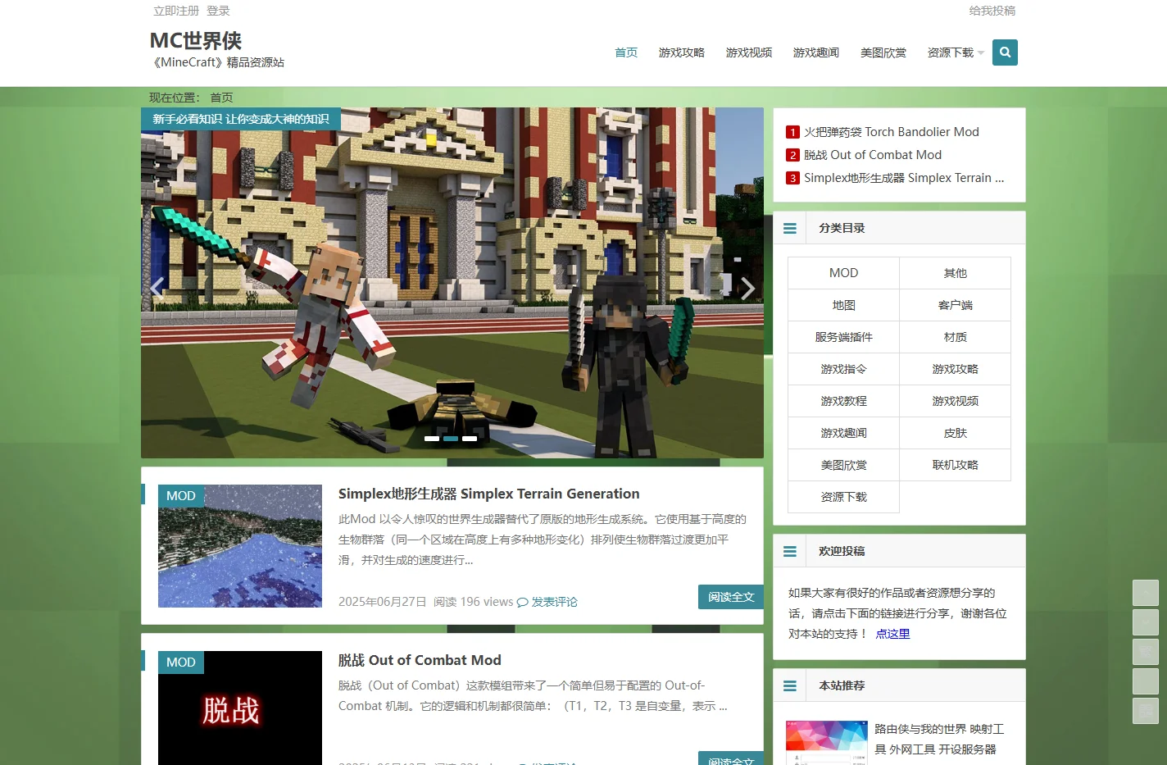This screenshot has height=765, width=1167.
Task: Select 美图欣赏 in category grid
Action: pyautogui.click(x=843, y=465)
